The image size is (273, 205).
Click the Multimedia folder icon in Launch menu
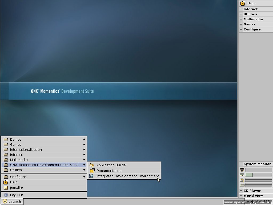6,160
